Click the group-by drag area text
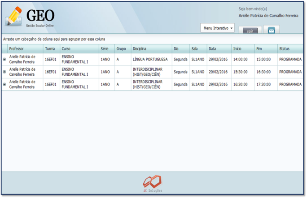This screenshot has width=307, height=198. tap(54, 39)
